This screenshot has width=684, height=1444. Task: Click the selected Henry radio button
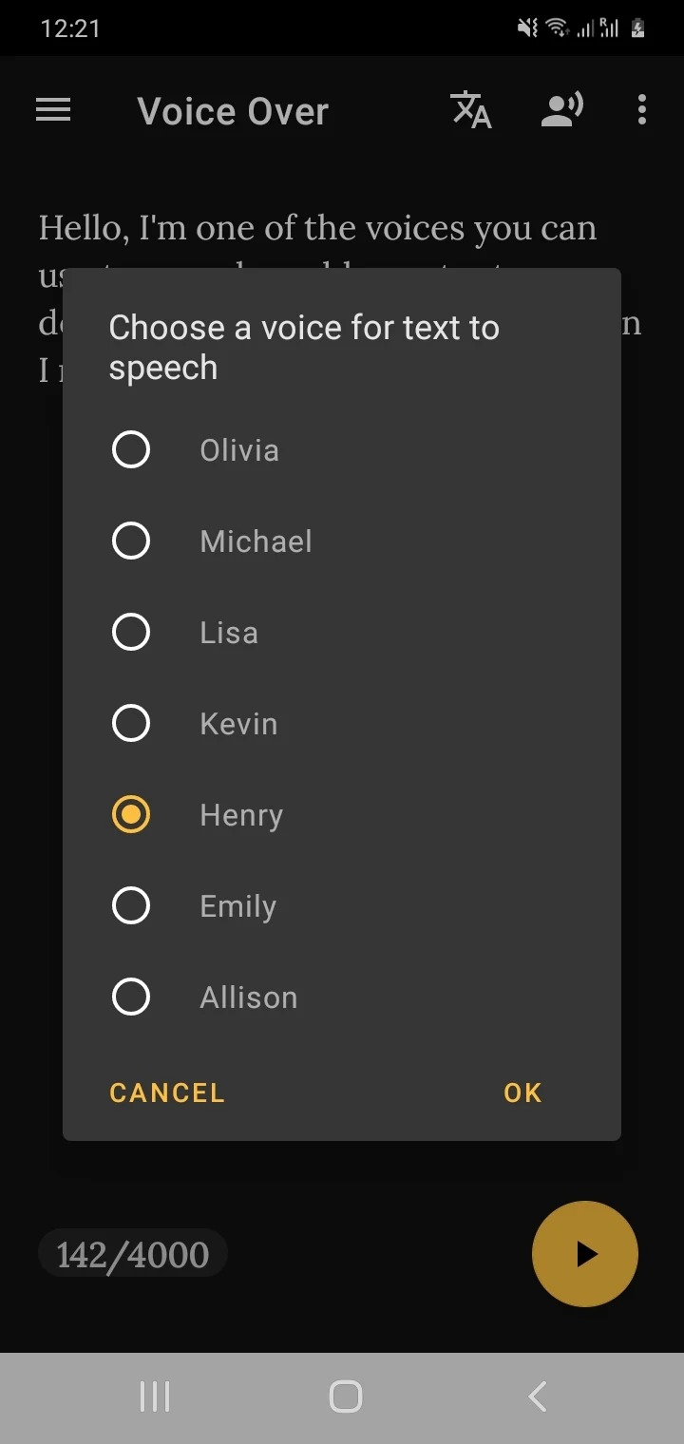tap(131, 814)
